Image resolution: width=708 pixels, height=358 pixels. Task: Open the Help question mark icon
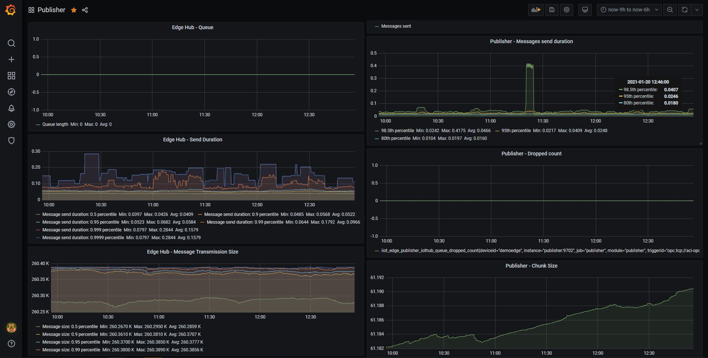pos(11,344)
